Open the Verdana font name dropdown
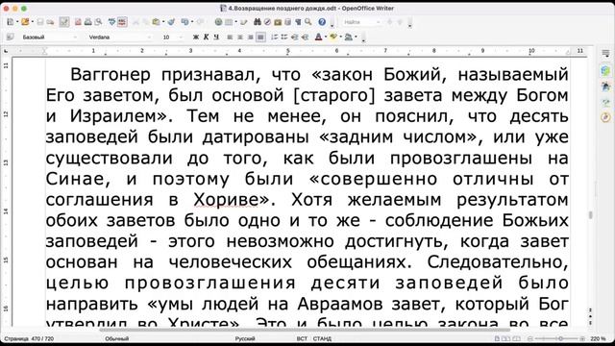615x346 pixels. pyautogui.click(x=149, y=37)
